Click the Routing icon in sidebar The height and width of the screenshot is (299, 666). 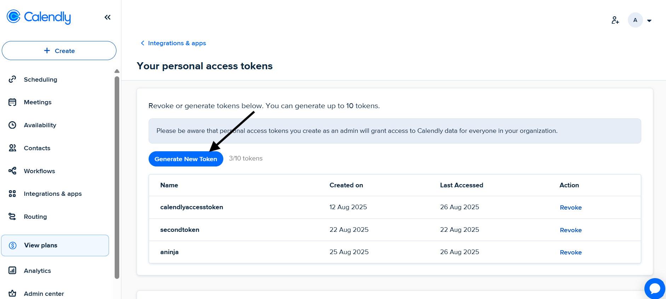click(x=12, y=217)
